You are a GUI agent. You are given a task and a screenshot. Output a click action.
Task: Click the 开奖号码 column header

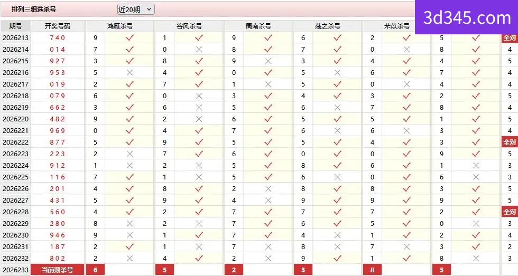pyautogui.click(x=58, y=26)
